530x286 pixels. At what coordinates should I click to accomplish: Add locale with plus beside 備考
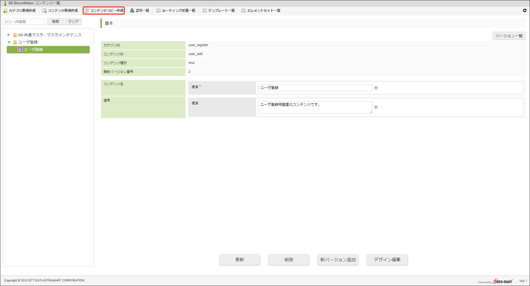click(x=376, y=107)
